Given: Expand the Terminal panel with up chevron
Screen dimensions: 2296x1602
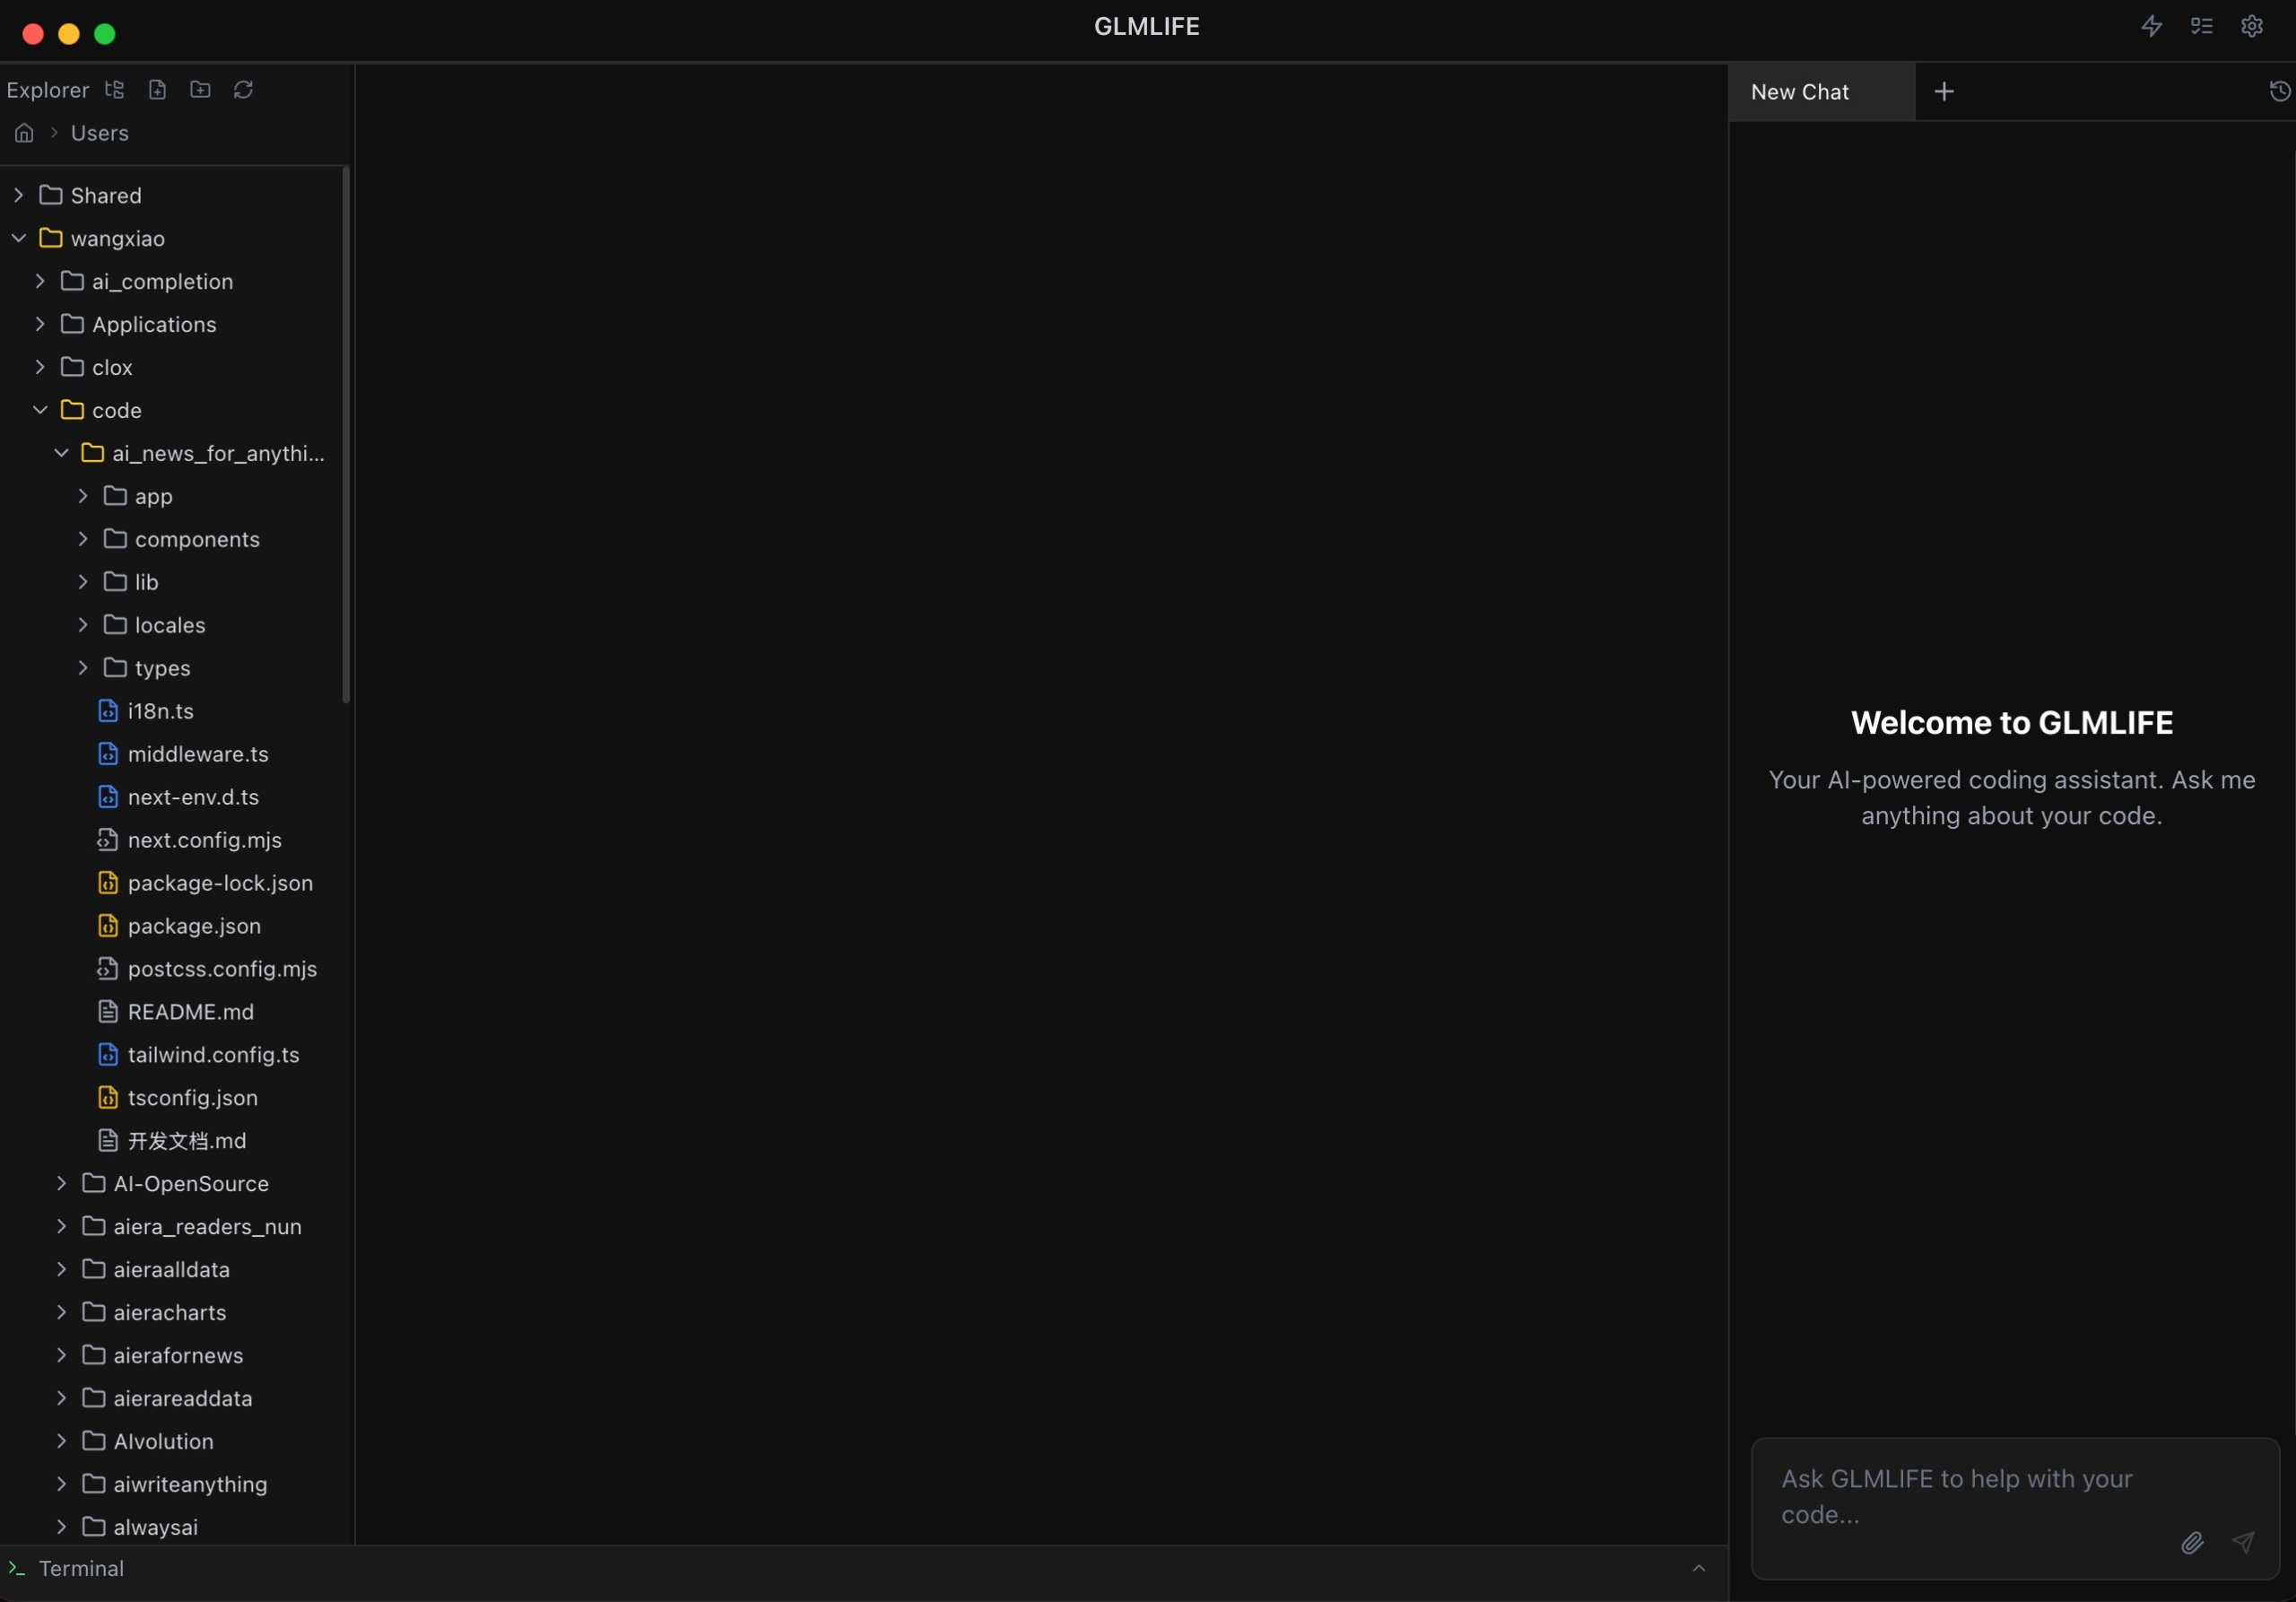Looking at the screenshot, I should point(1698,1568).
